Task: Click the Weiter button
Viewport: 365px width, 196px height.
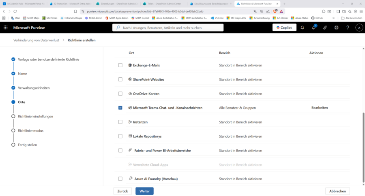Action: pos(144,191)
